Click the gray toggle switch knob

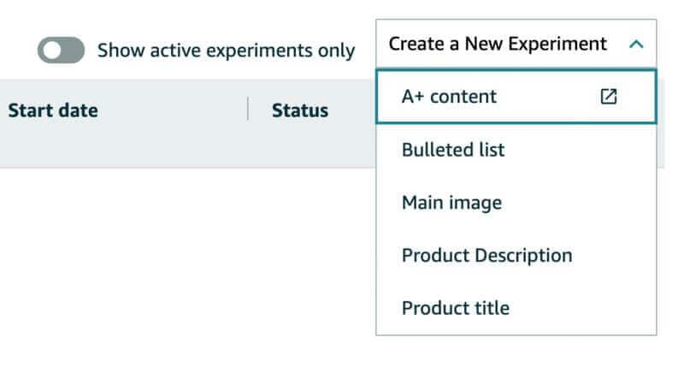pos(50,50)
